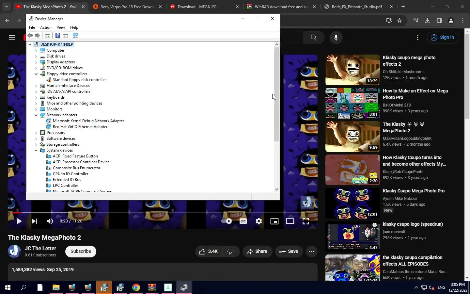Collapse System devices node
Image resolution: width=470 pixels, height=294 pixels.
pyautogui.click(x=36, y=150)
